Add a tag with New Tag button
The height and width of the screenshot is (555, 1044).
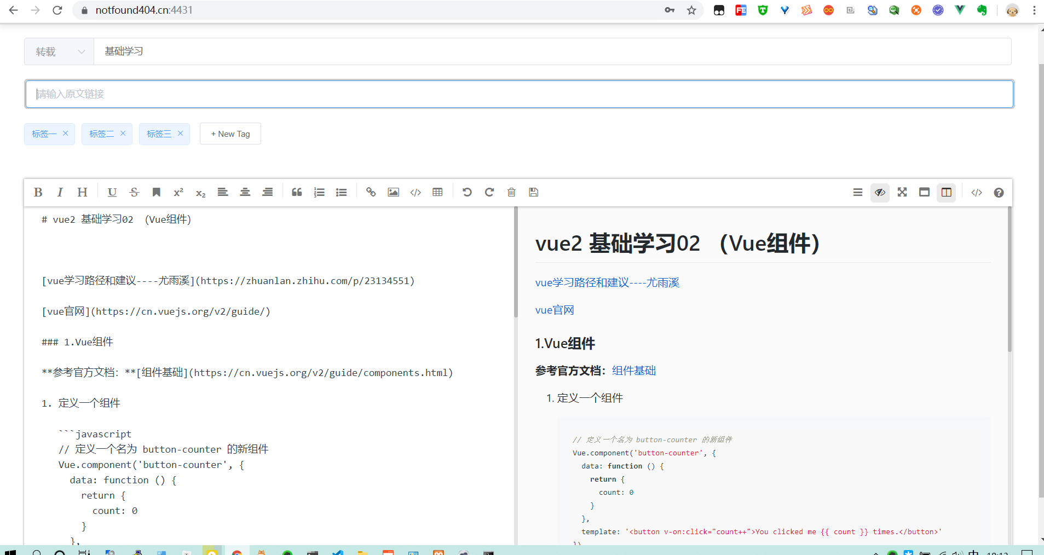[230, 134]
